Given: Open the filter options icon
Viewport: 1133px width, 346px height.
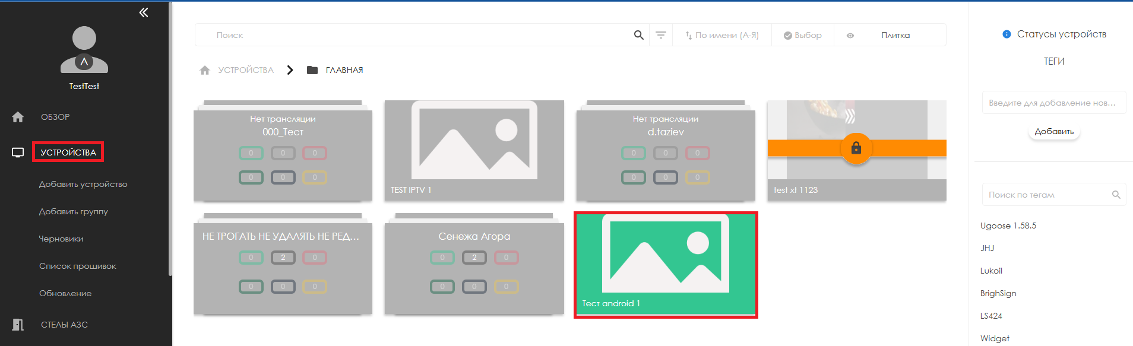Looking at the screenshot, I should pyautogui.click(x=660, y=35).
